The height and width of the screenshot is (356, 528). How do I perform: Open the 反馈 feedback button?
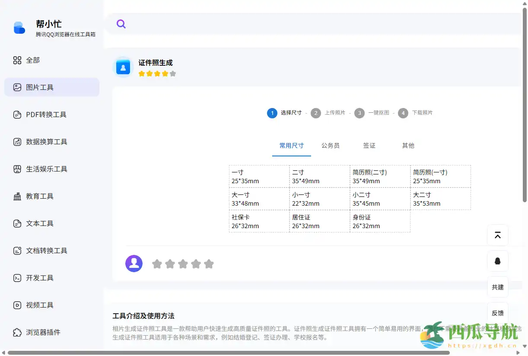(x=497, y=313)
